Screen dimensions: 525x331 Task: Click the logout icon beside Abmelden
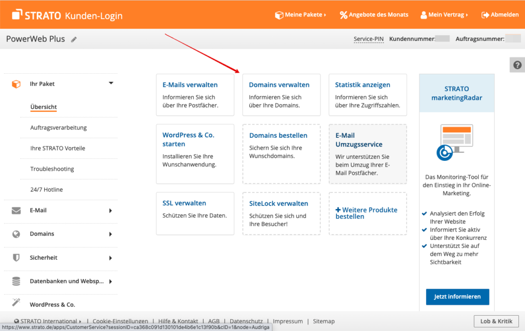coord(485,15)
